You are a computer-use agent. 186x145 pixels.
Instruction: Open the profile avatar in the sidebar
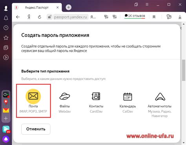6,8
